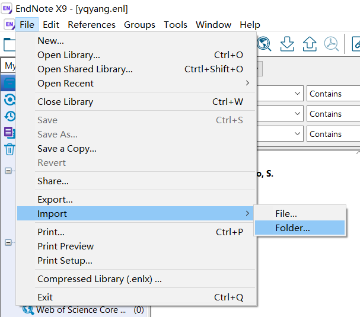Choose New... from the File menu
The image size is (360, 317).
[x=136, y=41]
